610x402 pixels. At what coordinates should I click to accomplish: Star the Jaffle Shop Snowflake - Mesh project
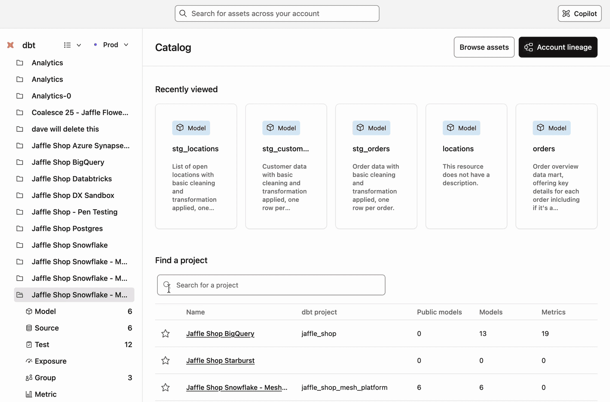(166, 388)
